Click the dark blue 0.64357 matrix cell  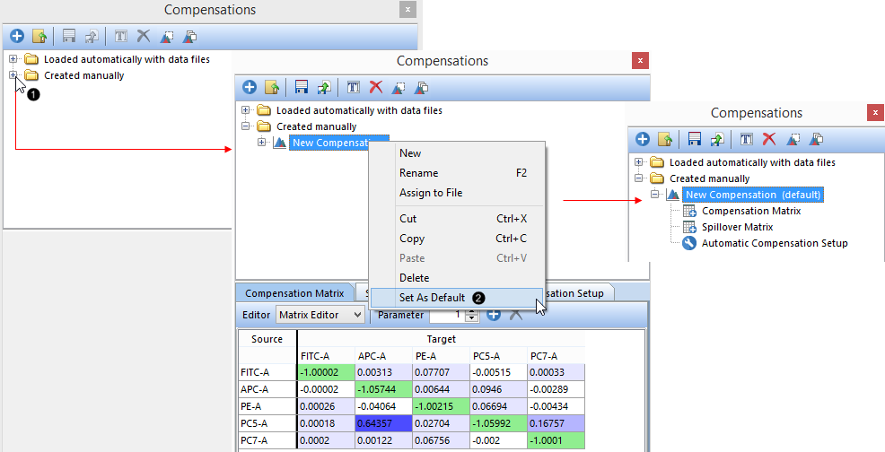[x=382, y=422]
